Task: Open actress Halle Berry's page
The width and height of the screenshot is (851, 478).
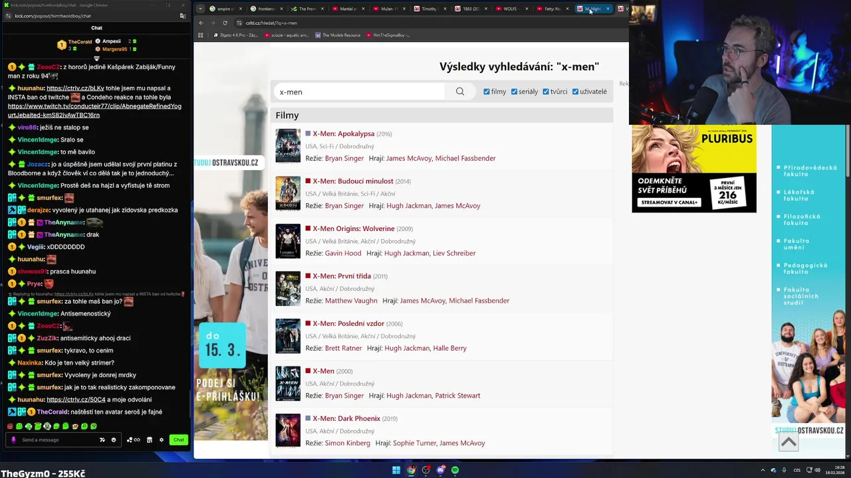Action: [x=451, y=349]
